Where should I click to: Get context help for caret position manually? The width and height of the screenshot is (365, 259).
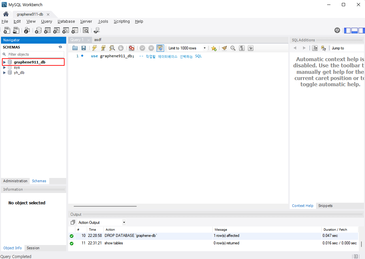point(315,48)
